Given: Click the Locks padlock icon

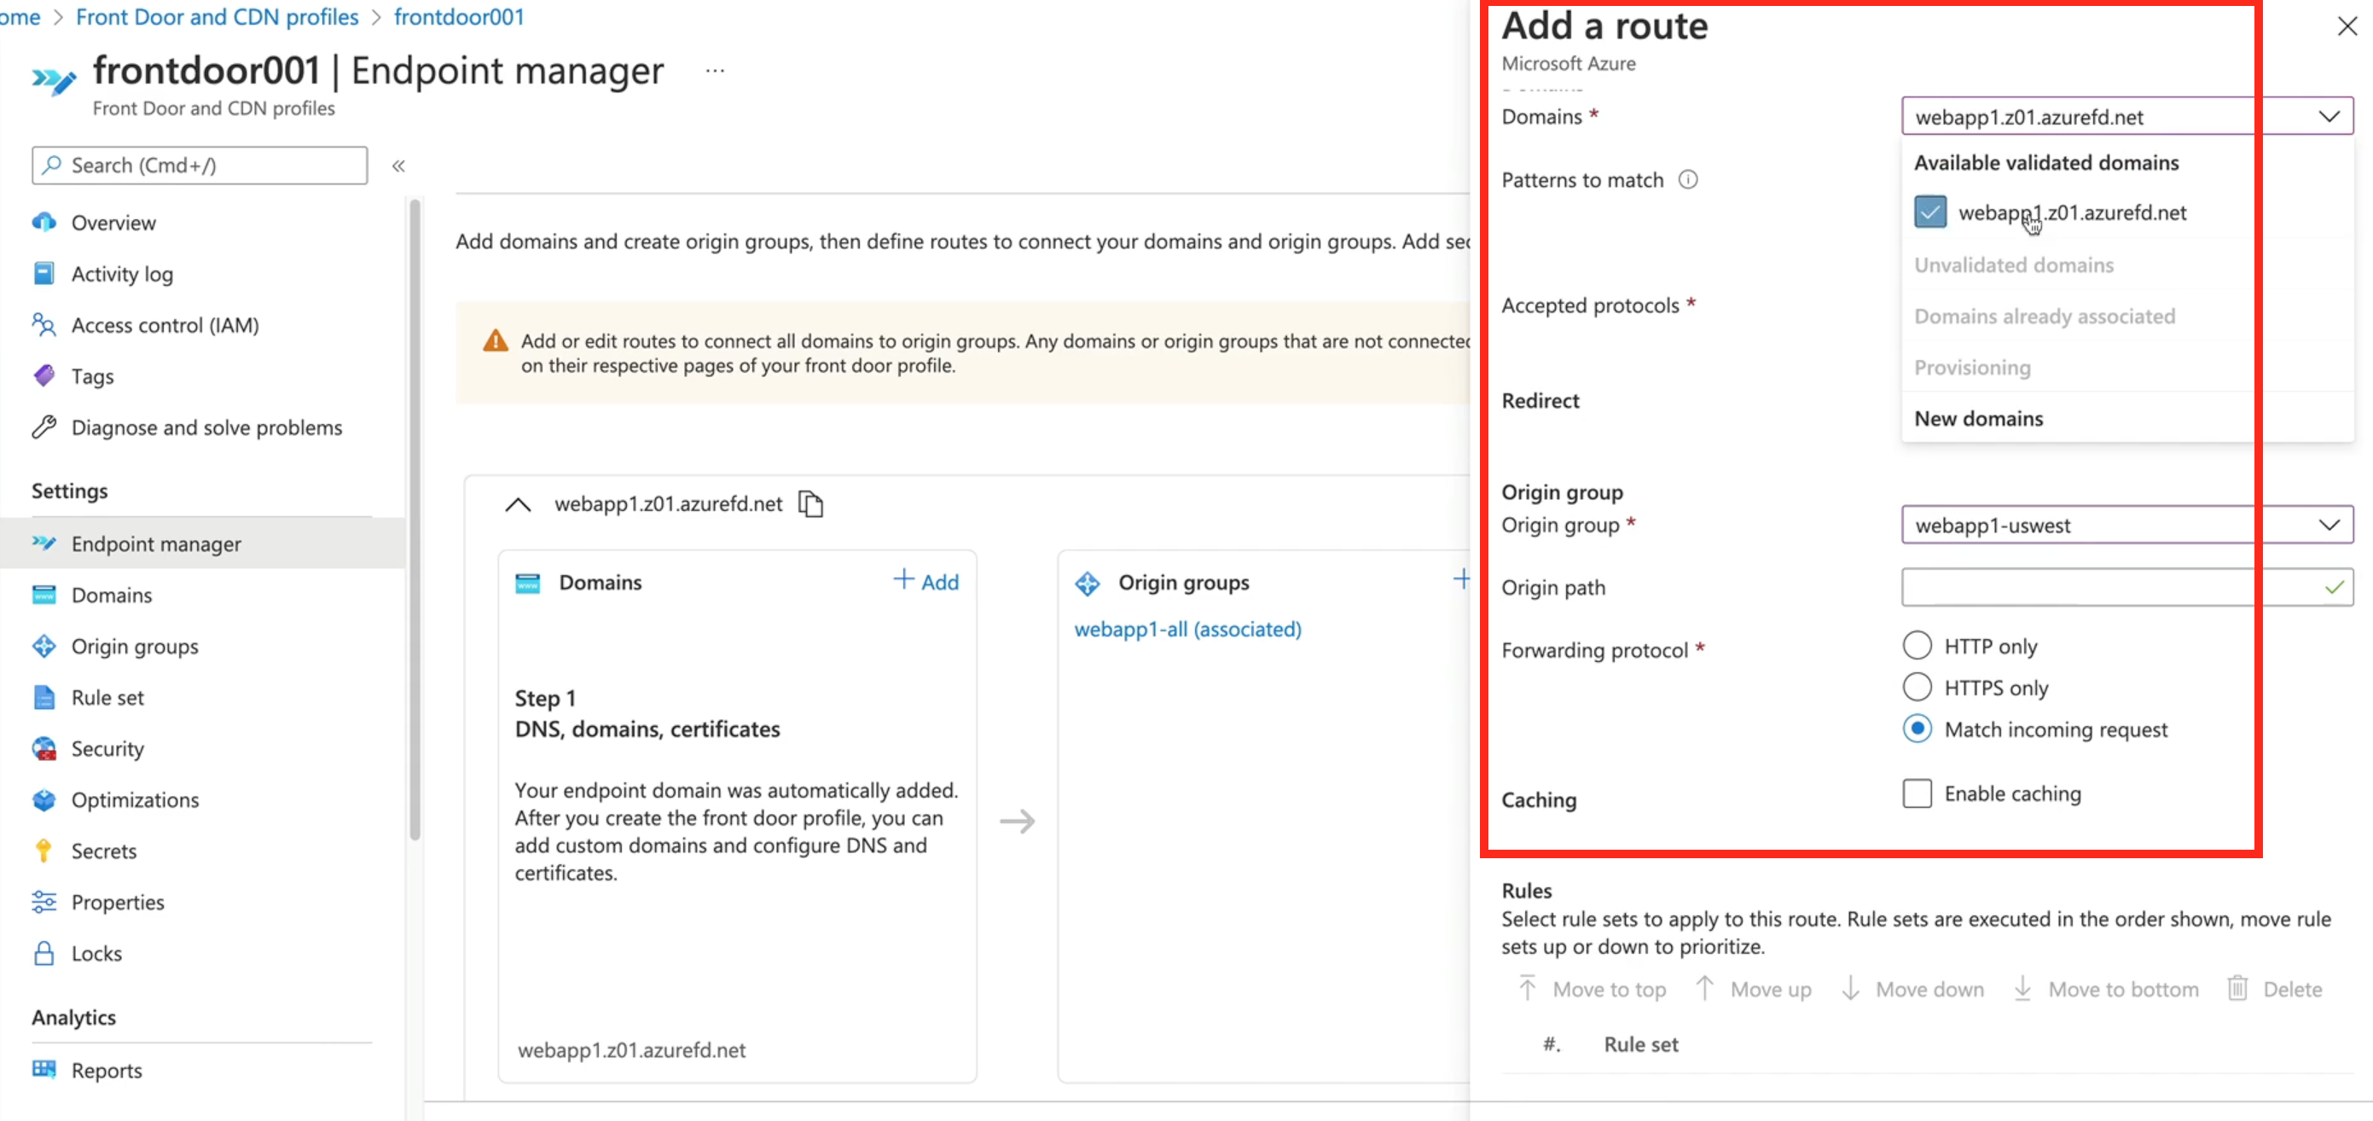Looking at the screenshot, I should tap(44, 953).
